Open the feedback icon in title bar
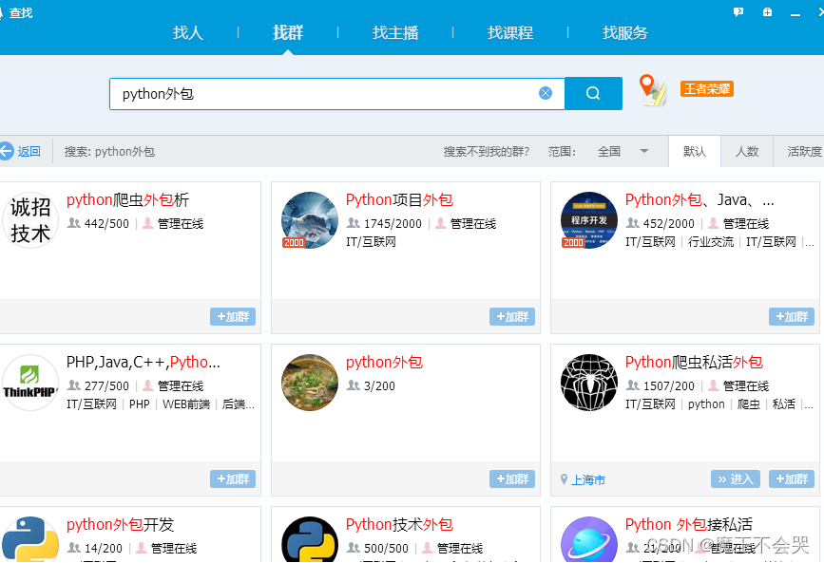 (x=738, y=11)
